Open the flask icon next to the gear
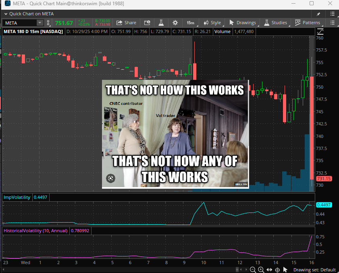The height and width of the screenshot is (273, 339). [161, 23]
